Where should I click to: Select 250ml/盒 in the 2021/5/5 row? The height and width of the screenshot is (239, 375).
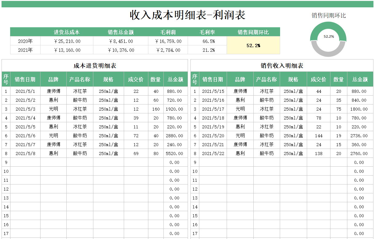pyautogui.click(x=108, y=127)
